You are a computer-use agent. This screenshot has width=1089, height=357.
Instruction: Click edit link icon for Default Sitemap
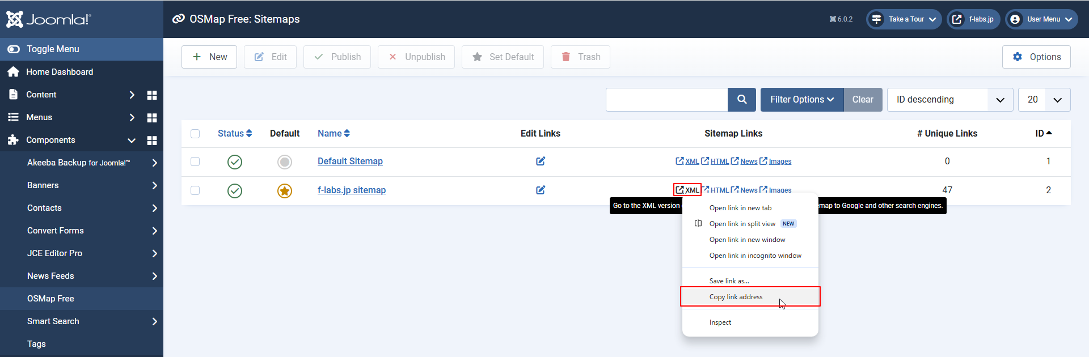click(541, 161)
